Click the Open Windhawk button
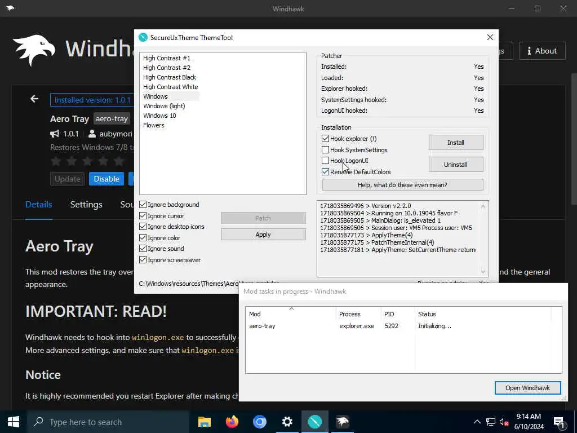This screenshot has width=577, height=433. [x=527, y=388]
